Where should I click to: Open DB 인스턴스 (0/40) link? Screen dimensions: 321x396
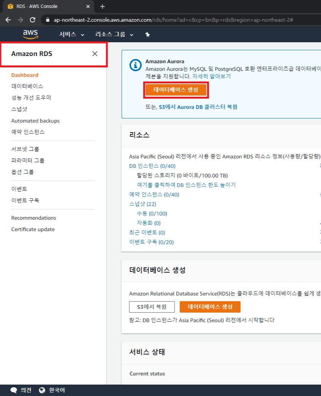point(152,166)
